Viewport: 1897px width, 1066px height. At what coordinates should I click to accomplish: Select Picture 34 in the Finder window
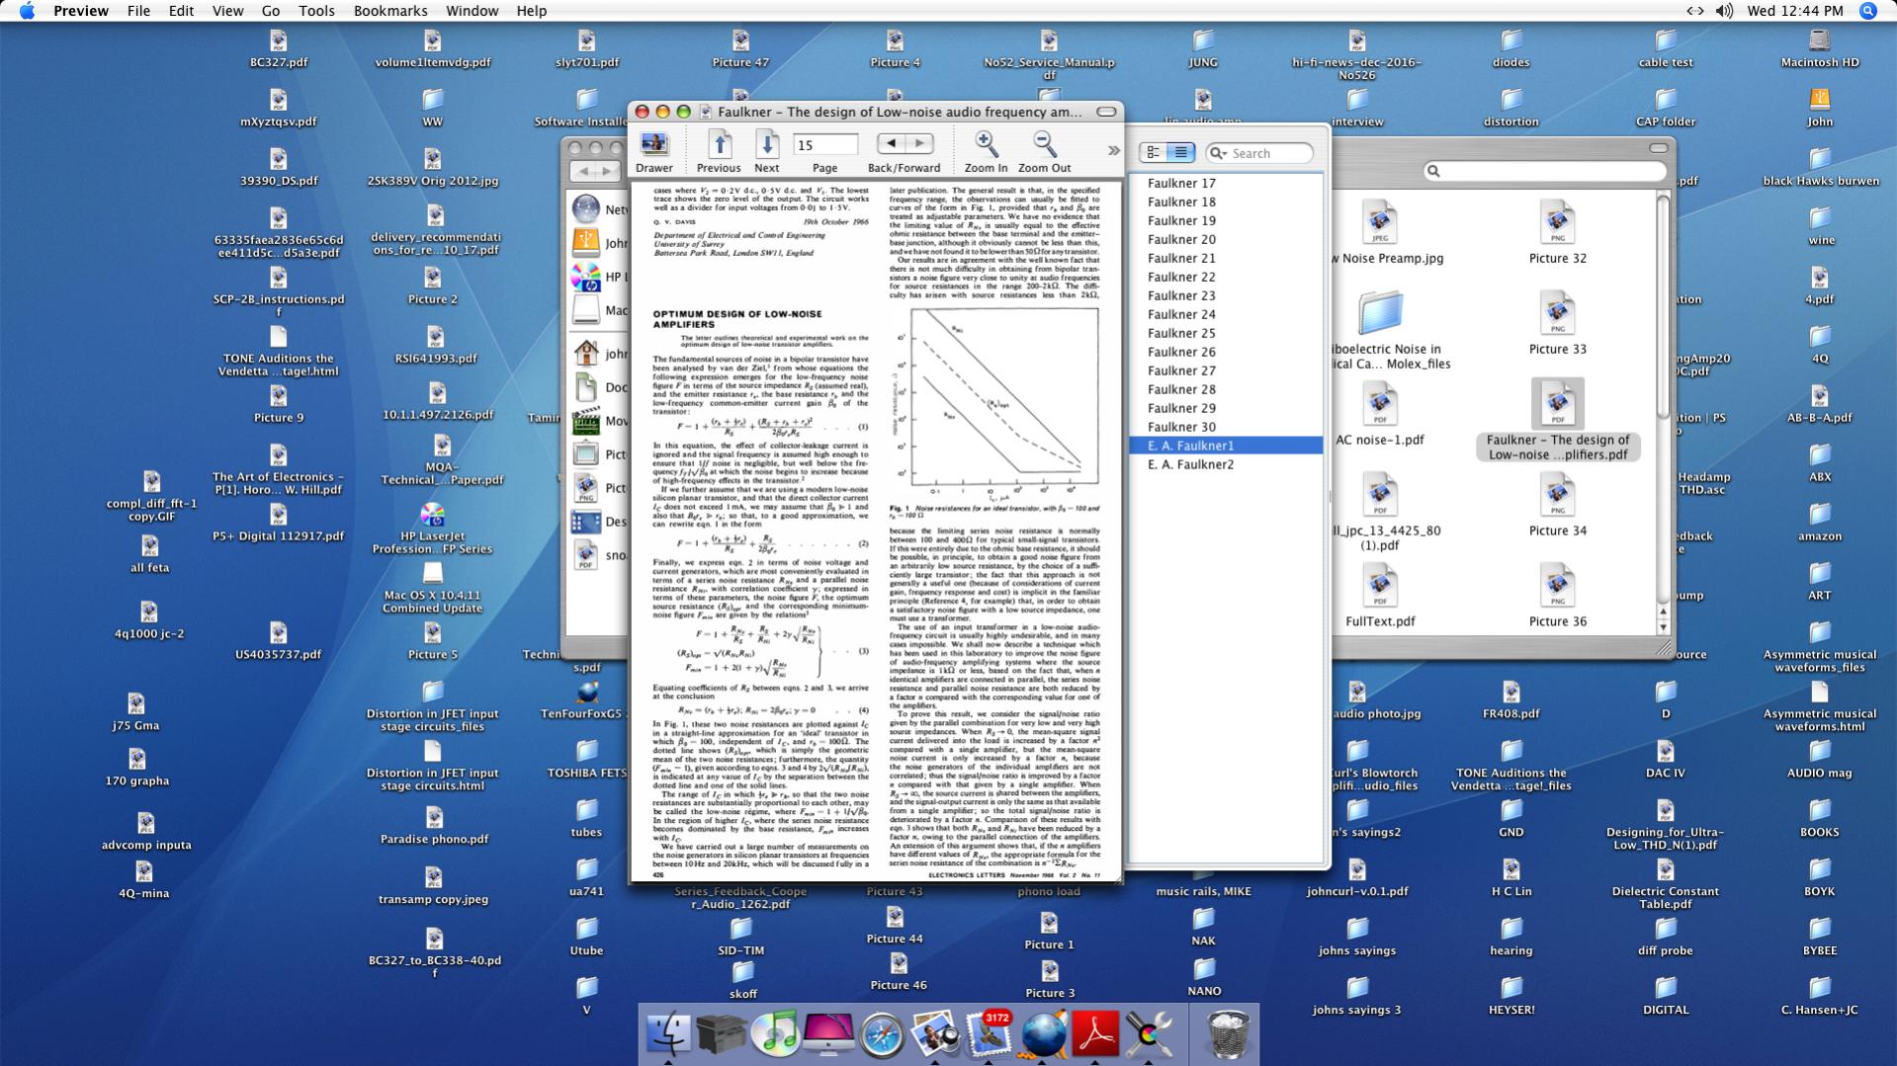click(1557, 505)
